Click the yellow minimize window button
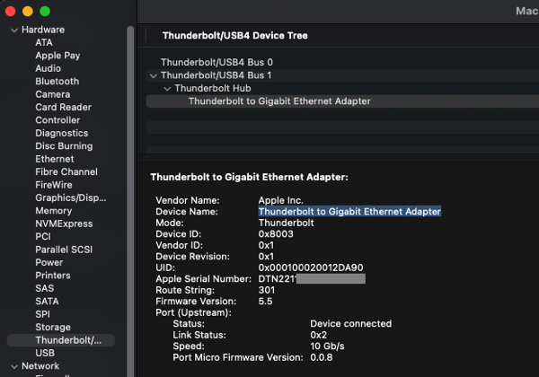539x377 pixels. (28, 12)
